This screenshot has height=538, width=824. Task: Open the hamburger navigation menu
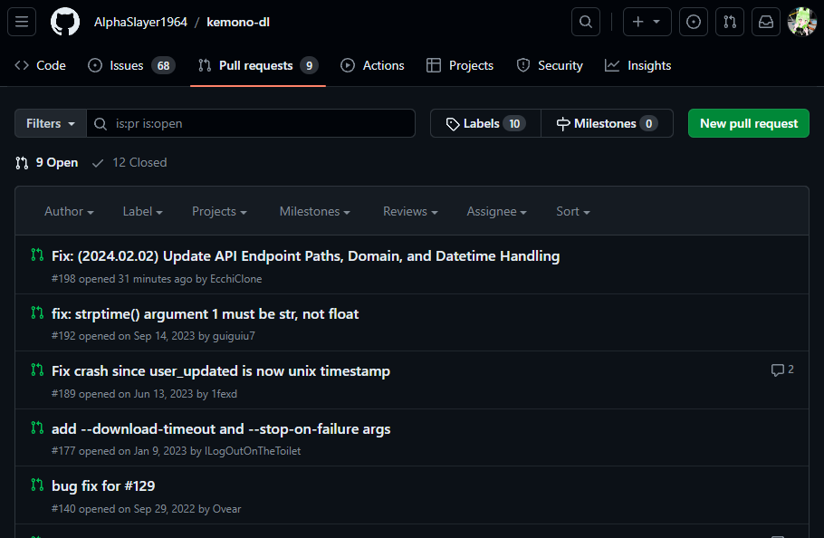22,22
